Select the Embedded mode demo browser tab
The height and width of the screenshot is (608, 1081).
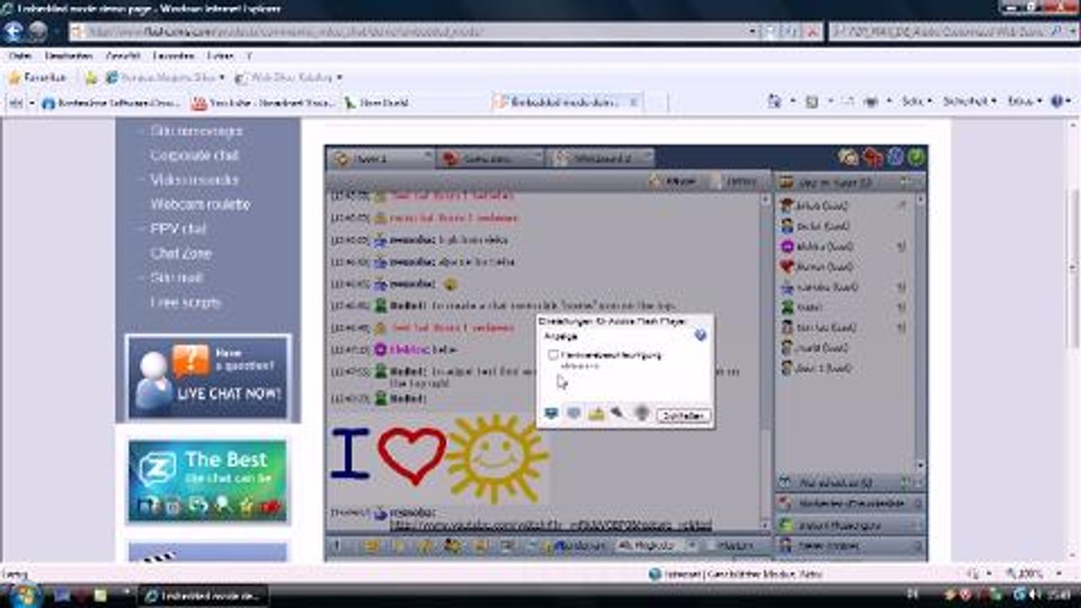tap(568, 102)
